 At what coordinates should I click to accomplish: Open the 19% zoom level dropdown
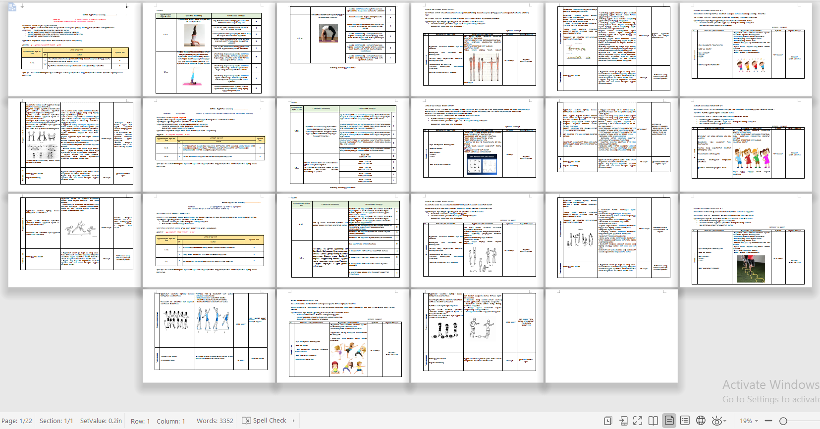749,421
